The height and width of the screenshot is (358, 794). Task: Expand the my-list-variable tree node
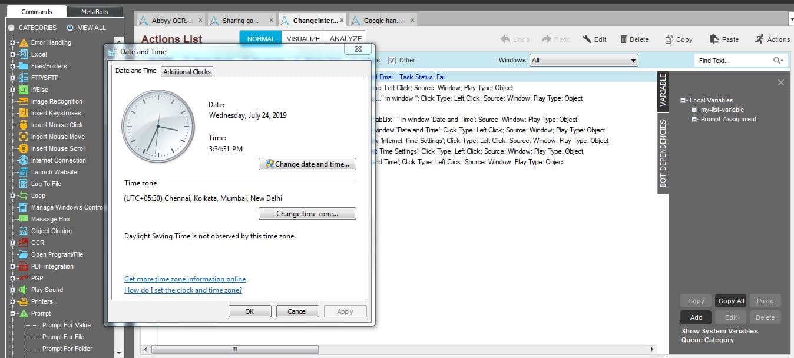(695, 110)
